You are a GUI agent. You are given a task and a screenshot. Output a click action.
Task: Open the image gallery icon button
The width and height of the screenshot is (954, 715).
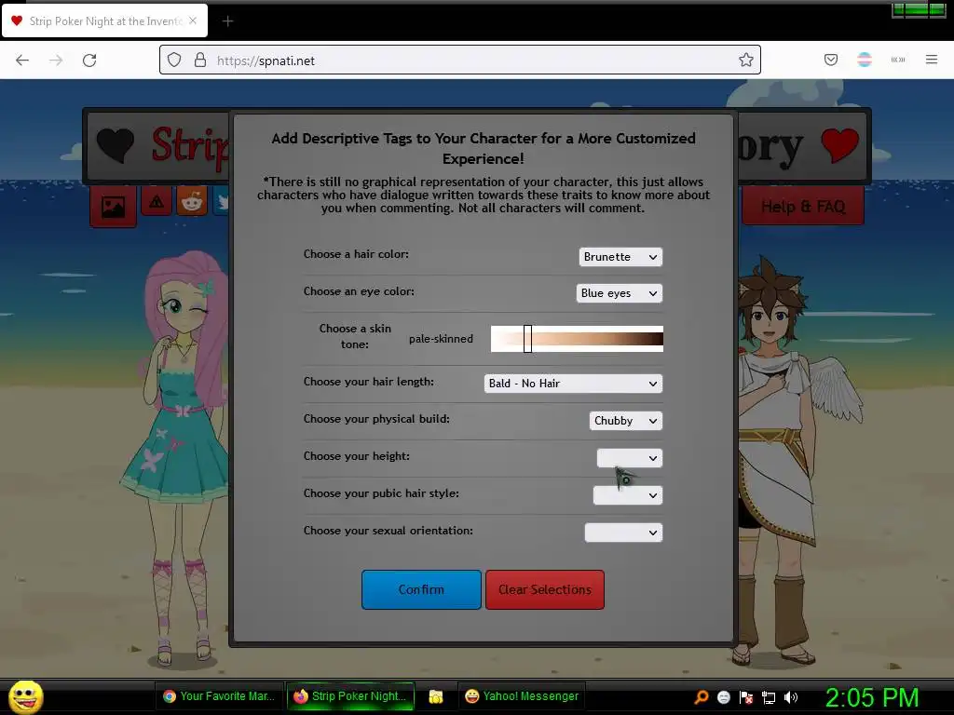coord(113,207)
